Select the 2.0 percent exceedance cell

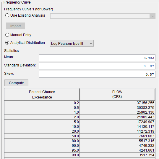pyautogui.click(x=42, y=117)
